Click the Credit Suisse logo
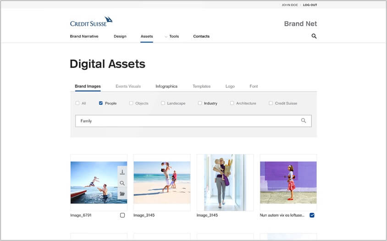The width and height of the screenshot is (387, 241). pos(91,22)
